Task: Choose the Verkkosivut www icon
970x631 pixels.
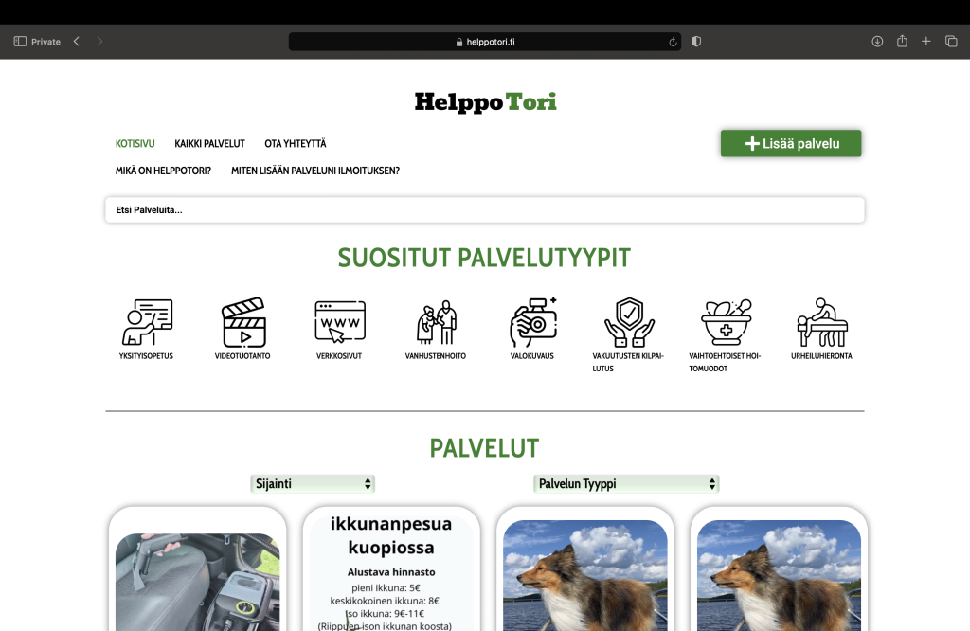Action: click(340, 322)
